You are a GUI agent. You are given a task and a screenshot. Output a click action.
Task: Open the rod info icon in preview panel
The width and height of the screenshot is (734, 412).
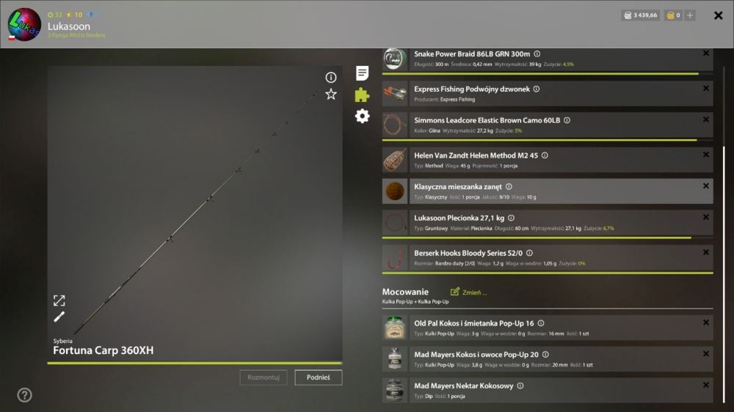pyautogui.click(x=331, y=78)
